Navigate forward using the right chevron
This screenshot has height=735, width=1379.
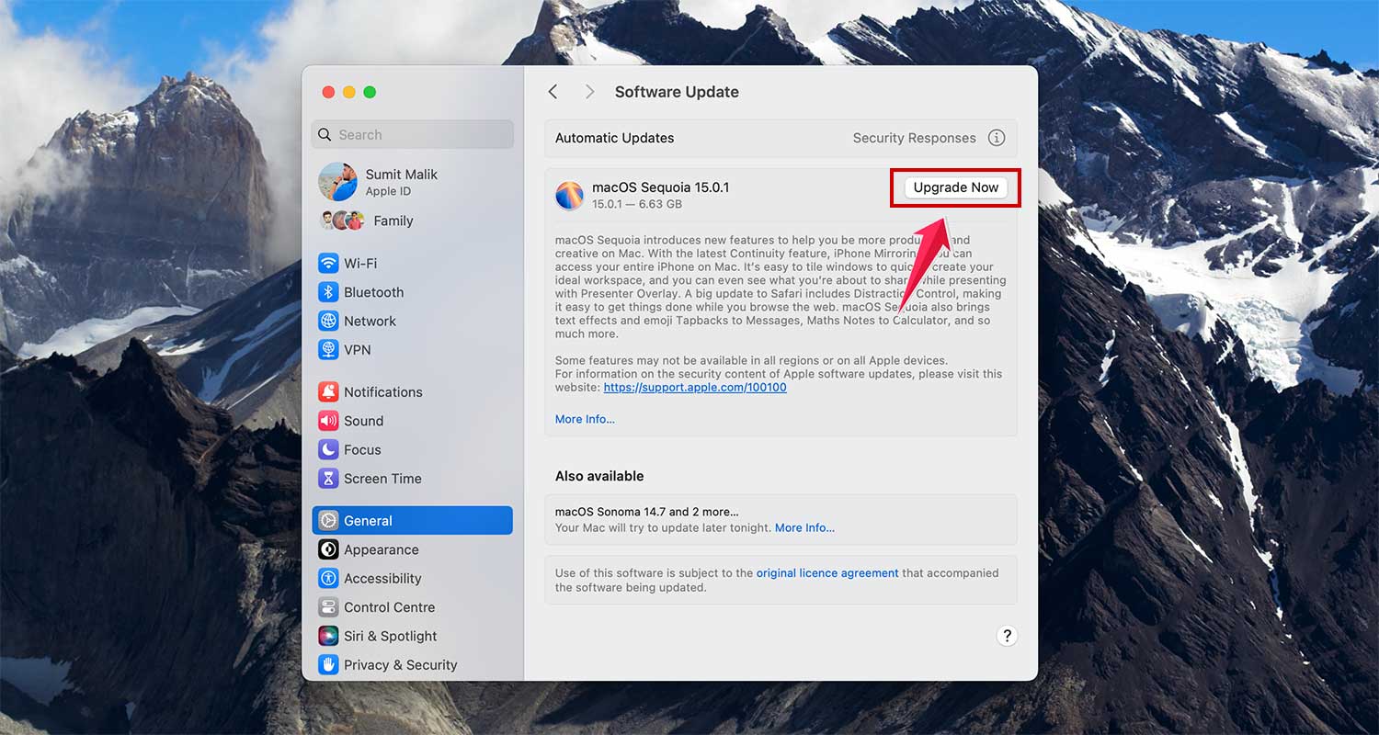[589, 92]
